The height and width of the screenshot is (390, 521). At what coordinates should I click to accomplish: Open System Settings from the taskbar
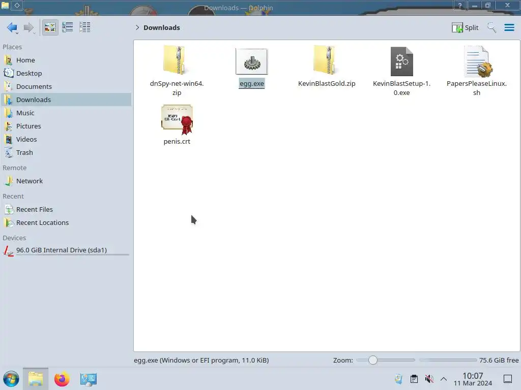click(89, 379)
